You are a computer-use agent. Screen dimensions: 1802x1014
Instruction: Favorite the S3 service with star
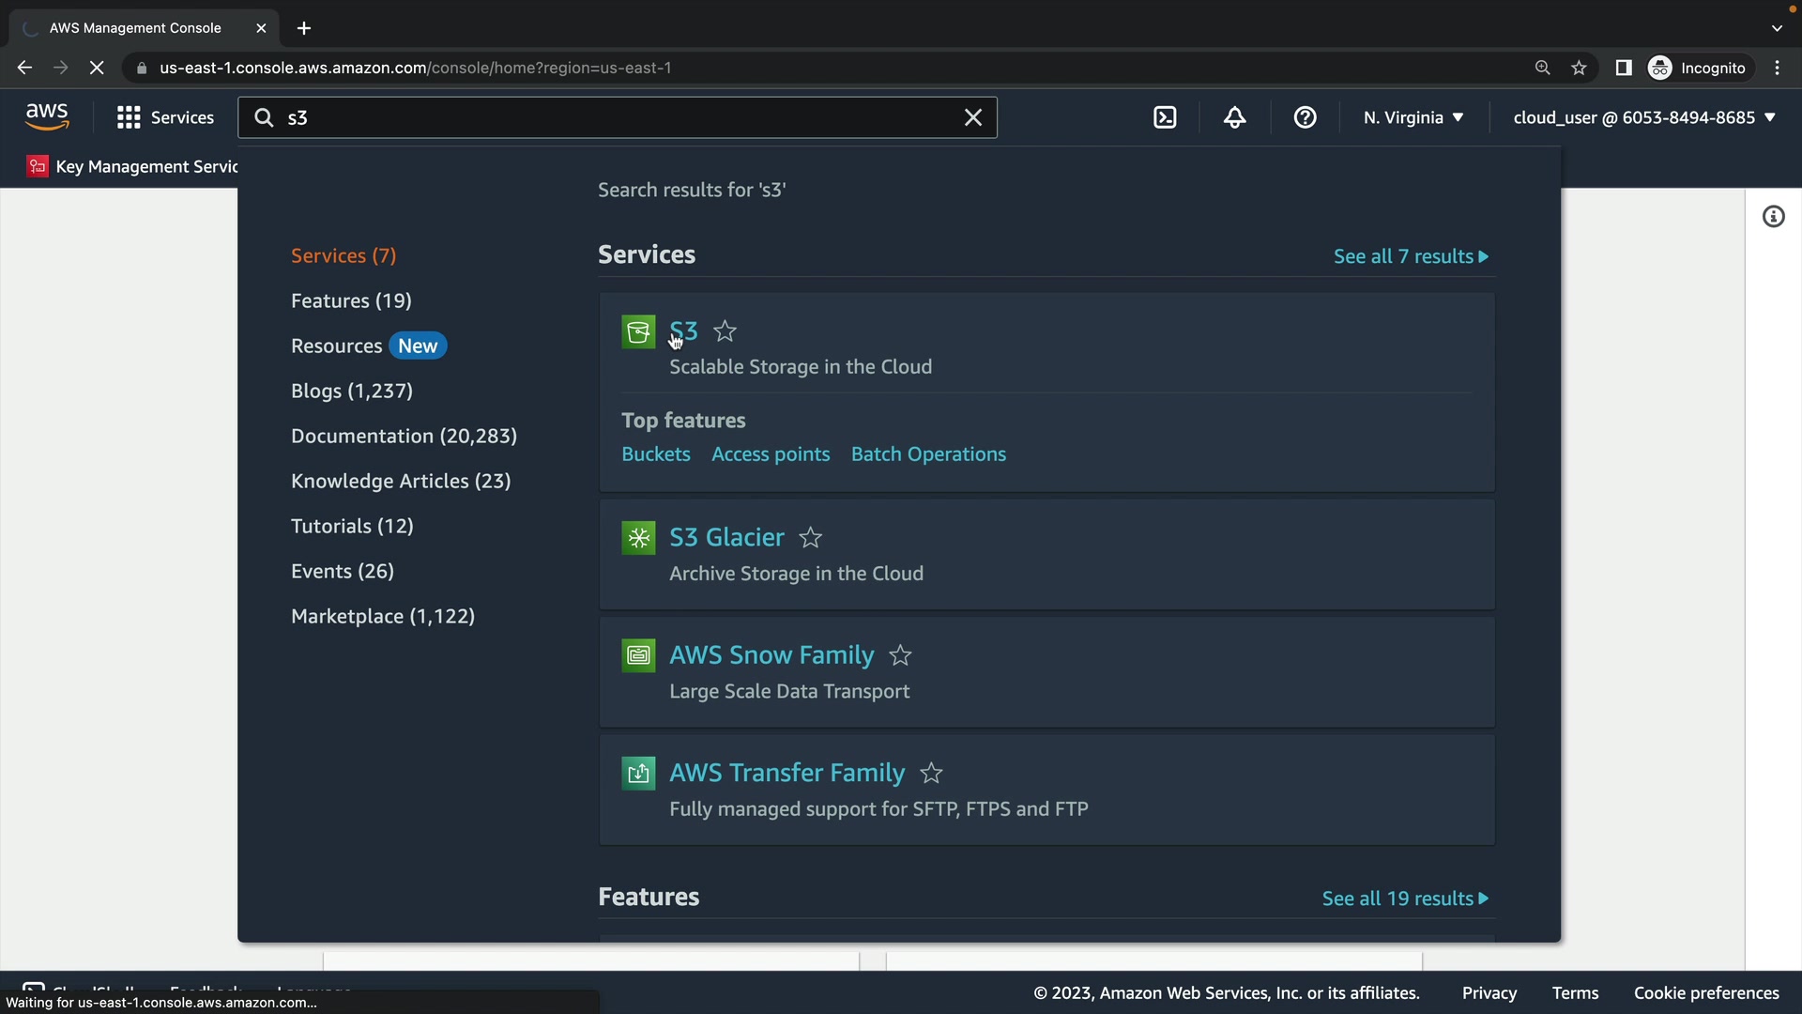pos(725,331)
